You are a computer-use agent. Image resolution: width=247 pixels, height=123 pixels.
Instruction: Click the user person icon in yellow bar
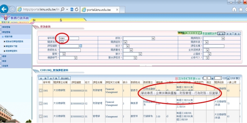tap(61, 20)
